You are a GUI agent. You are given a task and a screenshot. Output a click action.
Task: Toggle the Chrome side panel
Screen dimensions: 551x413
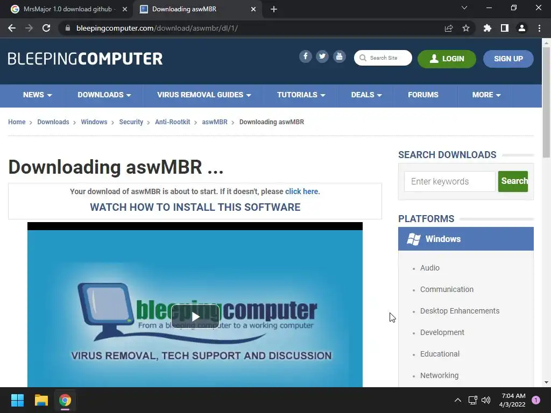[505, 28]
